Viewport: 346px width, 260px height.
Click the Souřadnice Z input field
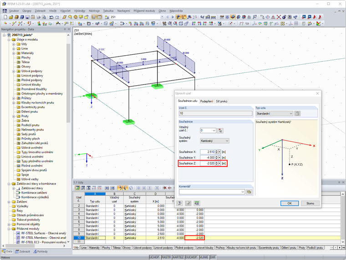pos(208,163)
